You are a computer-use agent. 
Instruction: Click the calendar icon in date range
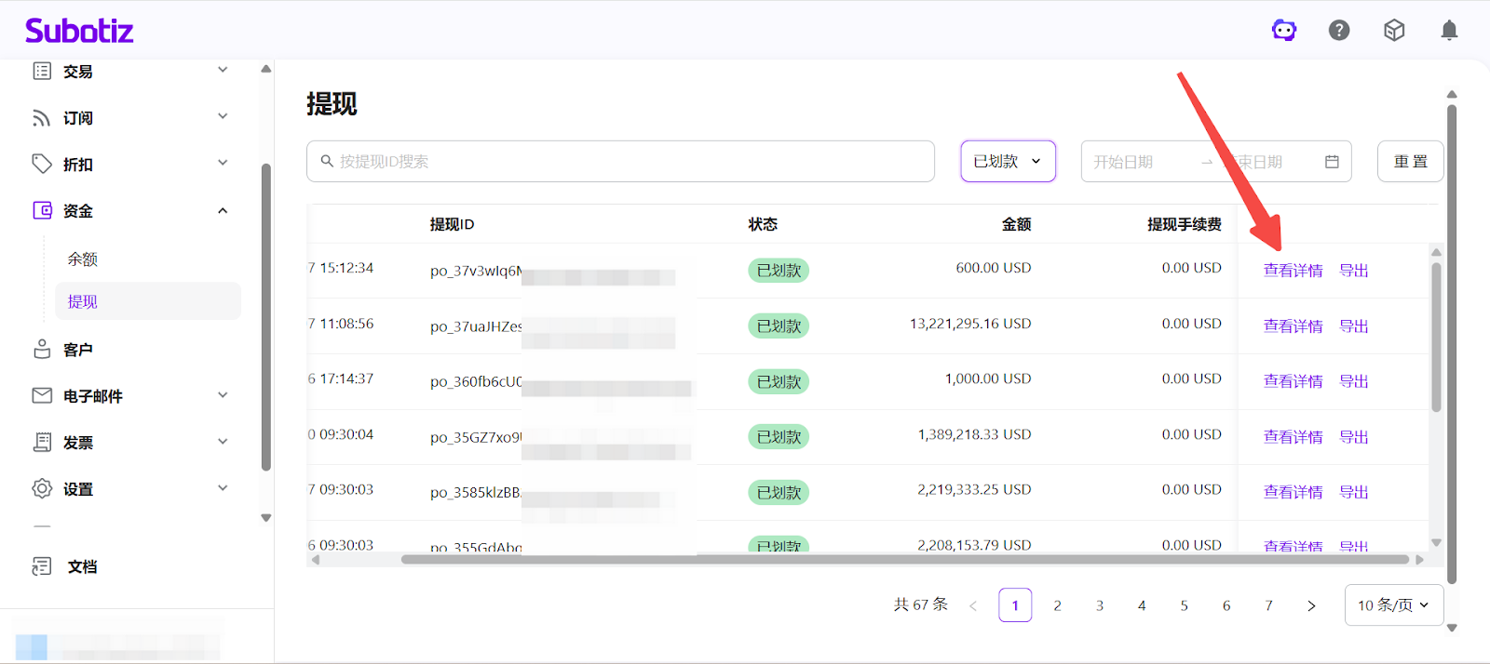click(1332, 162)
